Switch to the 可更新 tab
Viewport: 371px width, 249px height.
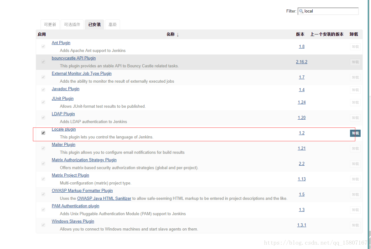point(50,24)
